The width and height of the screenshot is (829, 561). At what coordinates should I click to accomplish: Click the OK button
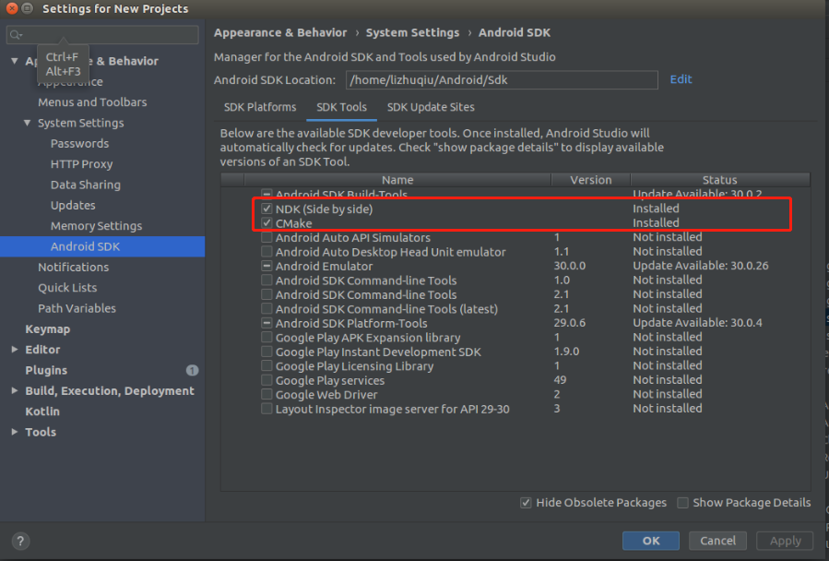[x=651, y=541]
